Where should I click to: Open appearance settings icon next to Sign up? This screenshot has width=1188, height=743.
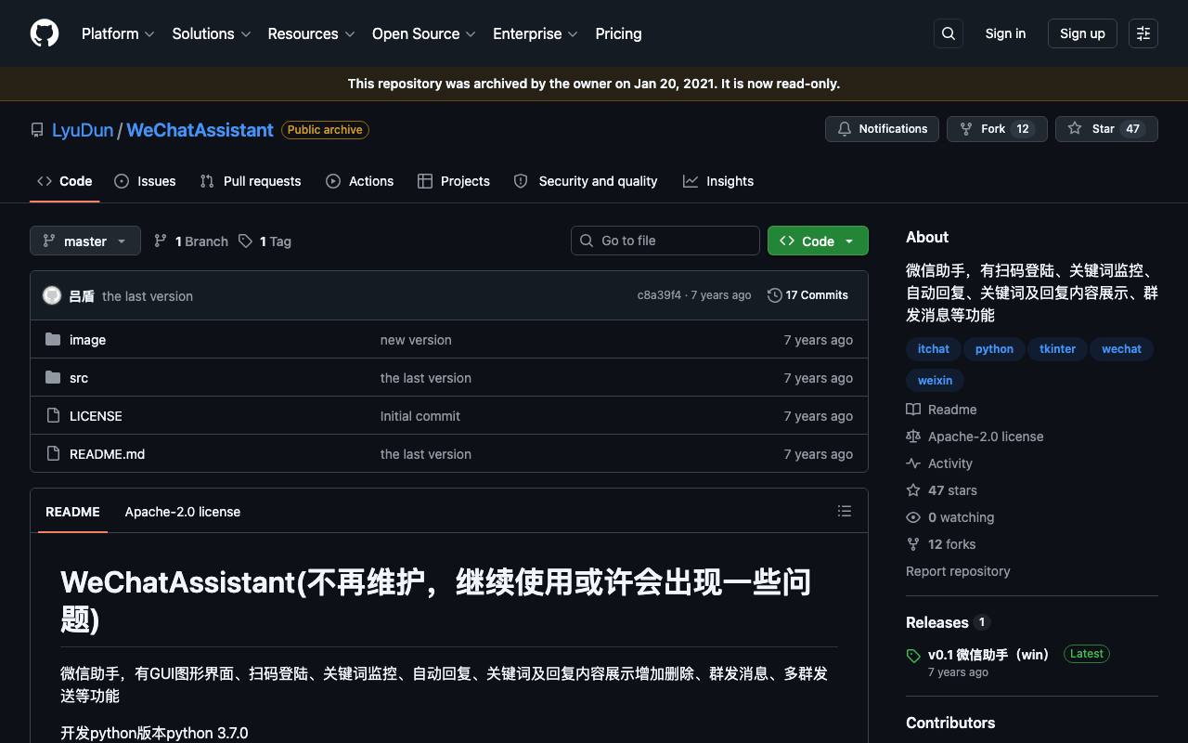point(1143,33)
